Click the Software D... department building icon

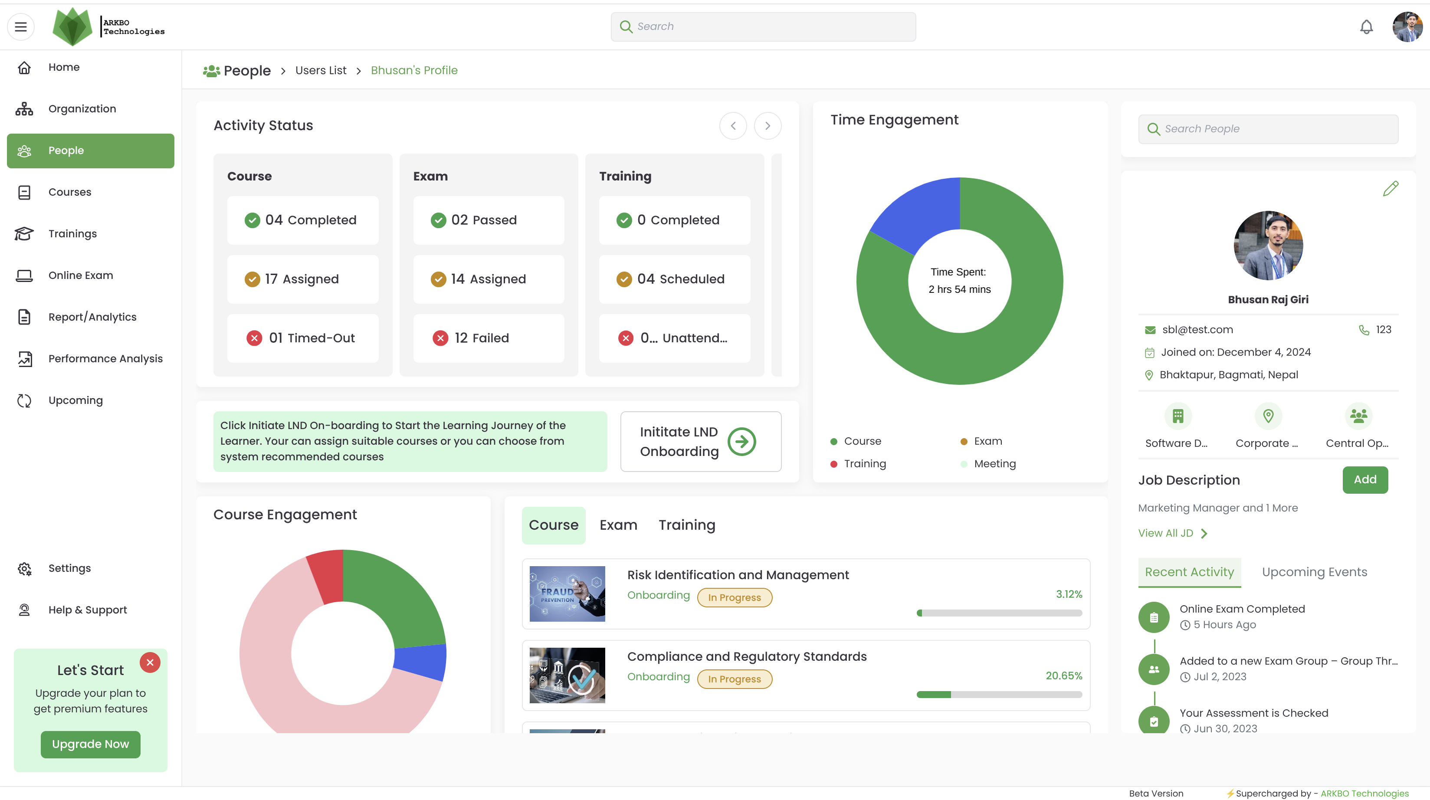point(1178,416)
